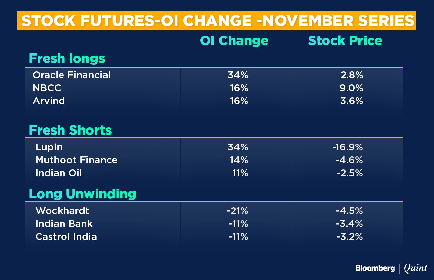The image size is (434, 280).
Task: Select the Castrol India row label
Action: (x=66, y=237)
